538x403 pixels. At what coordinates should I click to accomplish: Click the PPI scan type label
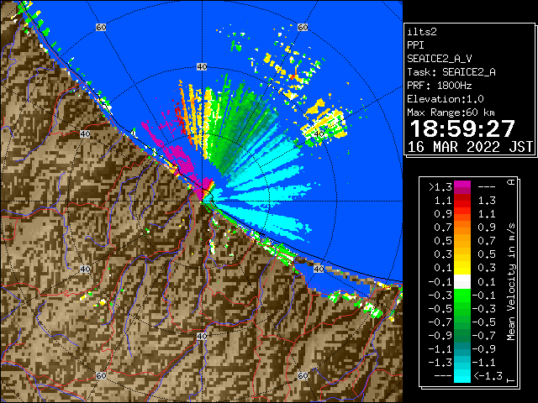415,45
